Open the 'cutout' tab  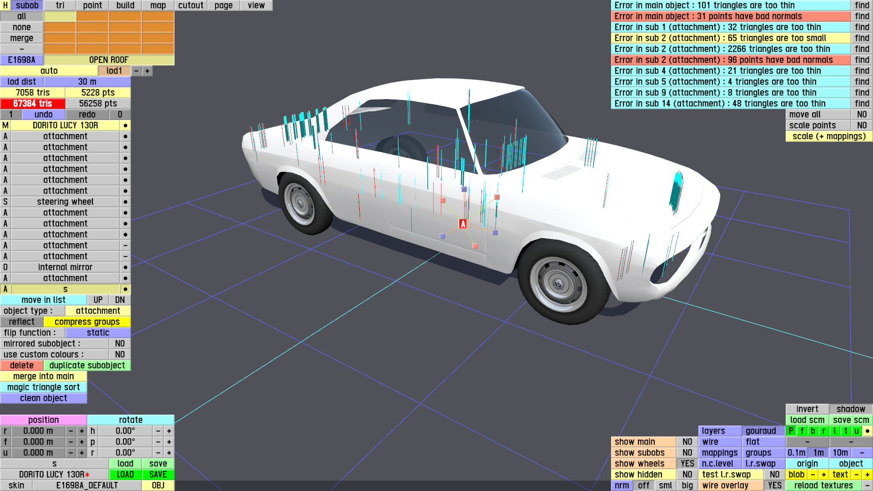(x=191, y=5)
